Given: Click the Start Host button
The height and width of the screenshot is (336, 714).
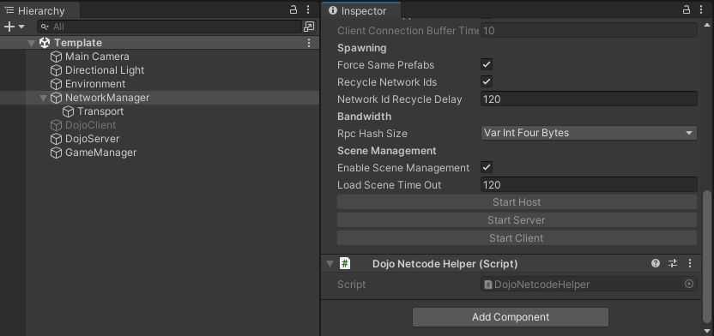Looking at the screenshot, I should [517, 202].
